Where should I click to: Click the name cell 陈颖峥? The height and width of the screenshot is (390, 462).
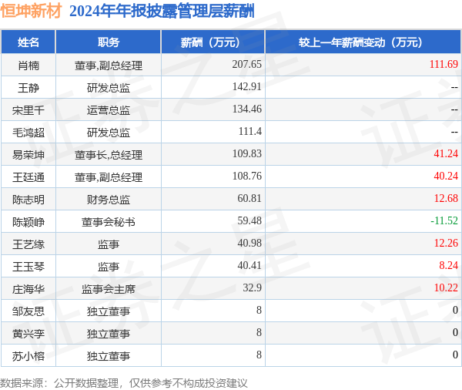pyautogui.click(x=28, y=222)
